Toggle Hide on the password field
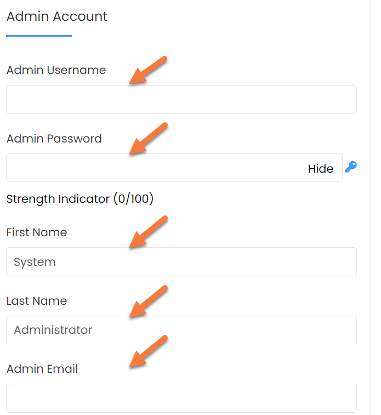381x415 pixels. (321, 169)
